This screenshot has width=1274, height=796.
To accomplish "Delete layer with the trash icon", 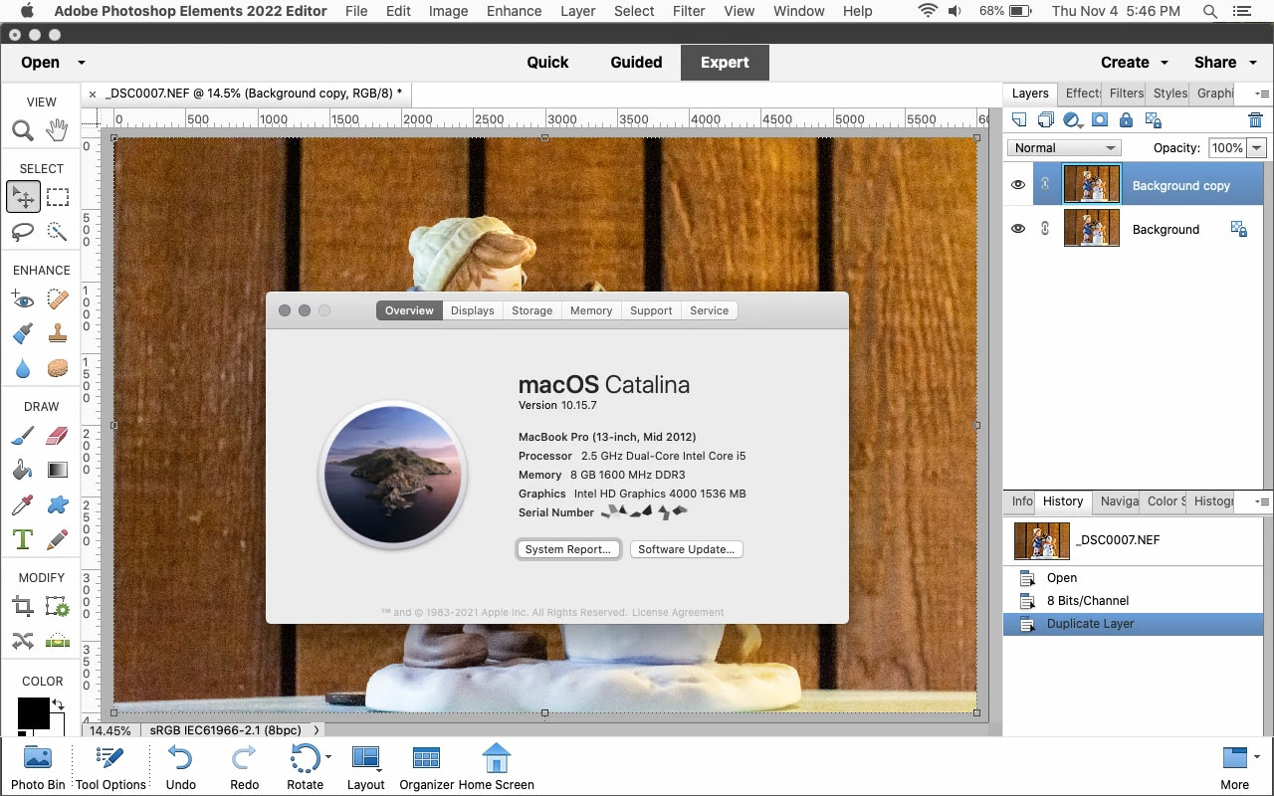I will [x=1256, y=120].
